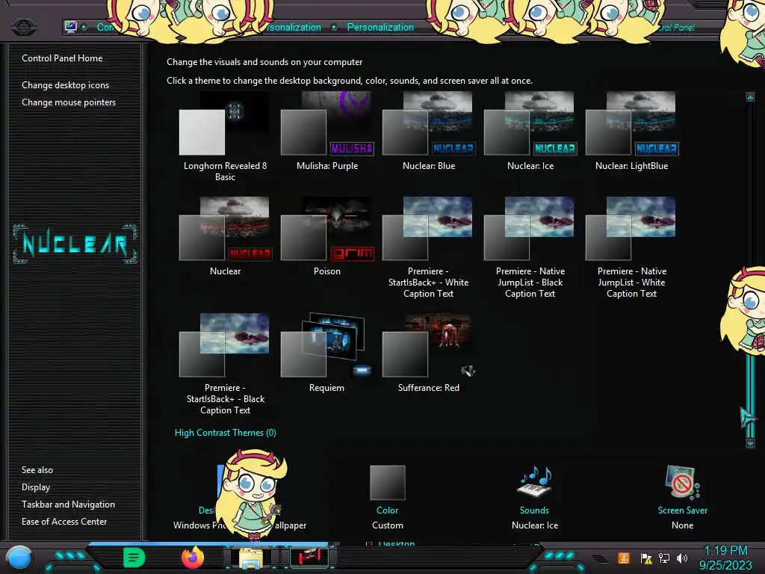
Task: Open Taskbar and Navigation link
Action: pyautogui.click(x=68, y=504)
